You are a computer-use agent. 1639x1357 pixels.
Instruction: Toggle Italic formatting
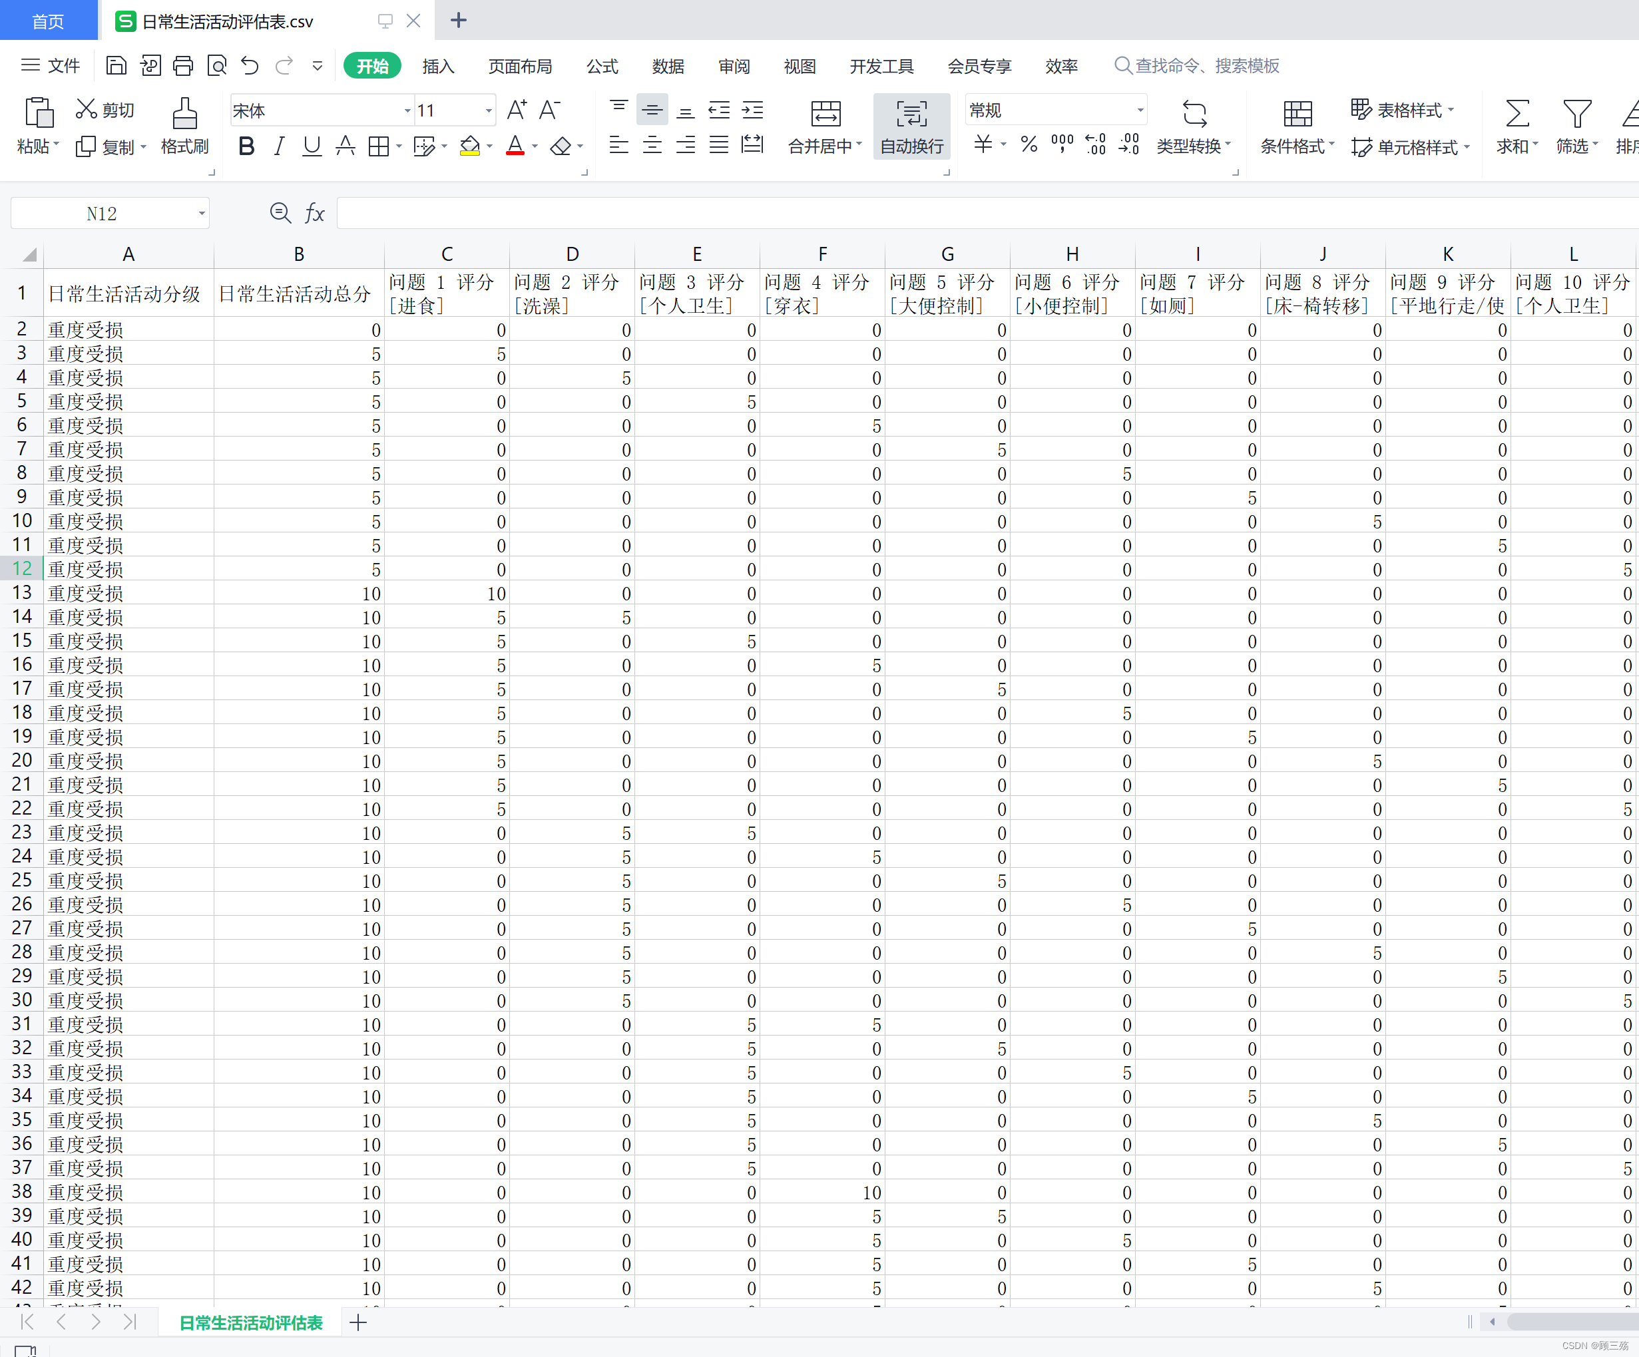pos(280,146)
